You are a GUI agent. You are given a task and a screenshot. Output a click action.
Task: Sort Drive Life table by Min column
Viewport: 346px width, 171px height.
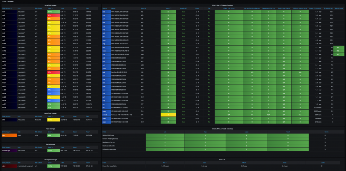pos(165,163)
